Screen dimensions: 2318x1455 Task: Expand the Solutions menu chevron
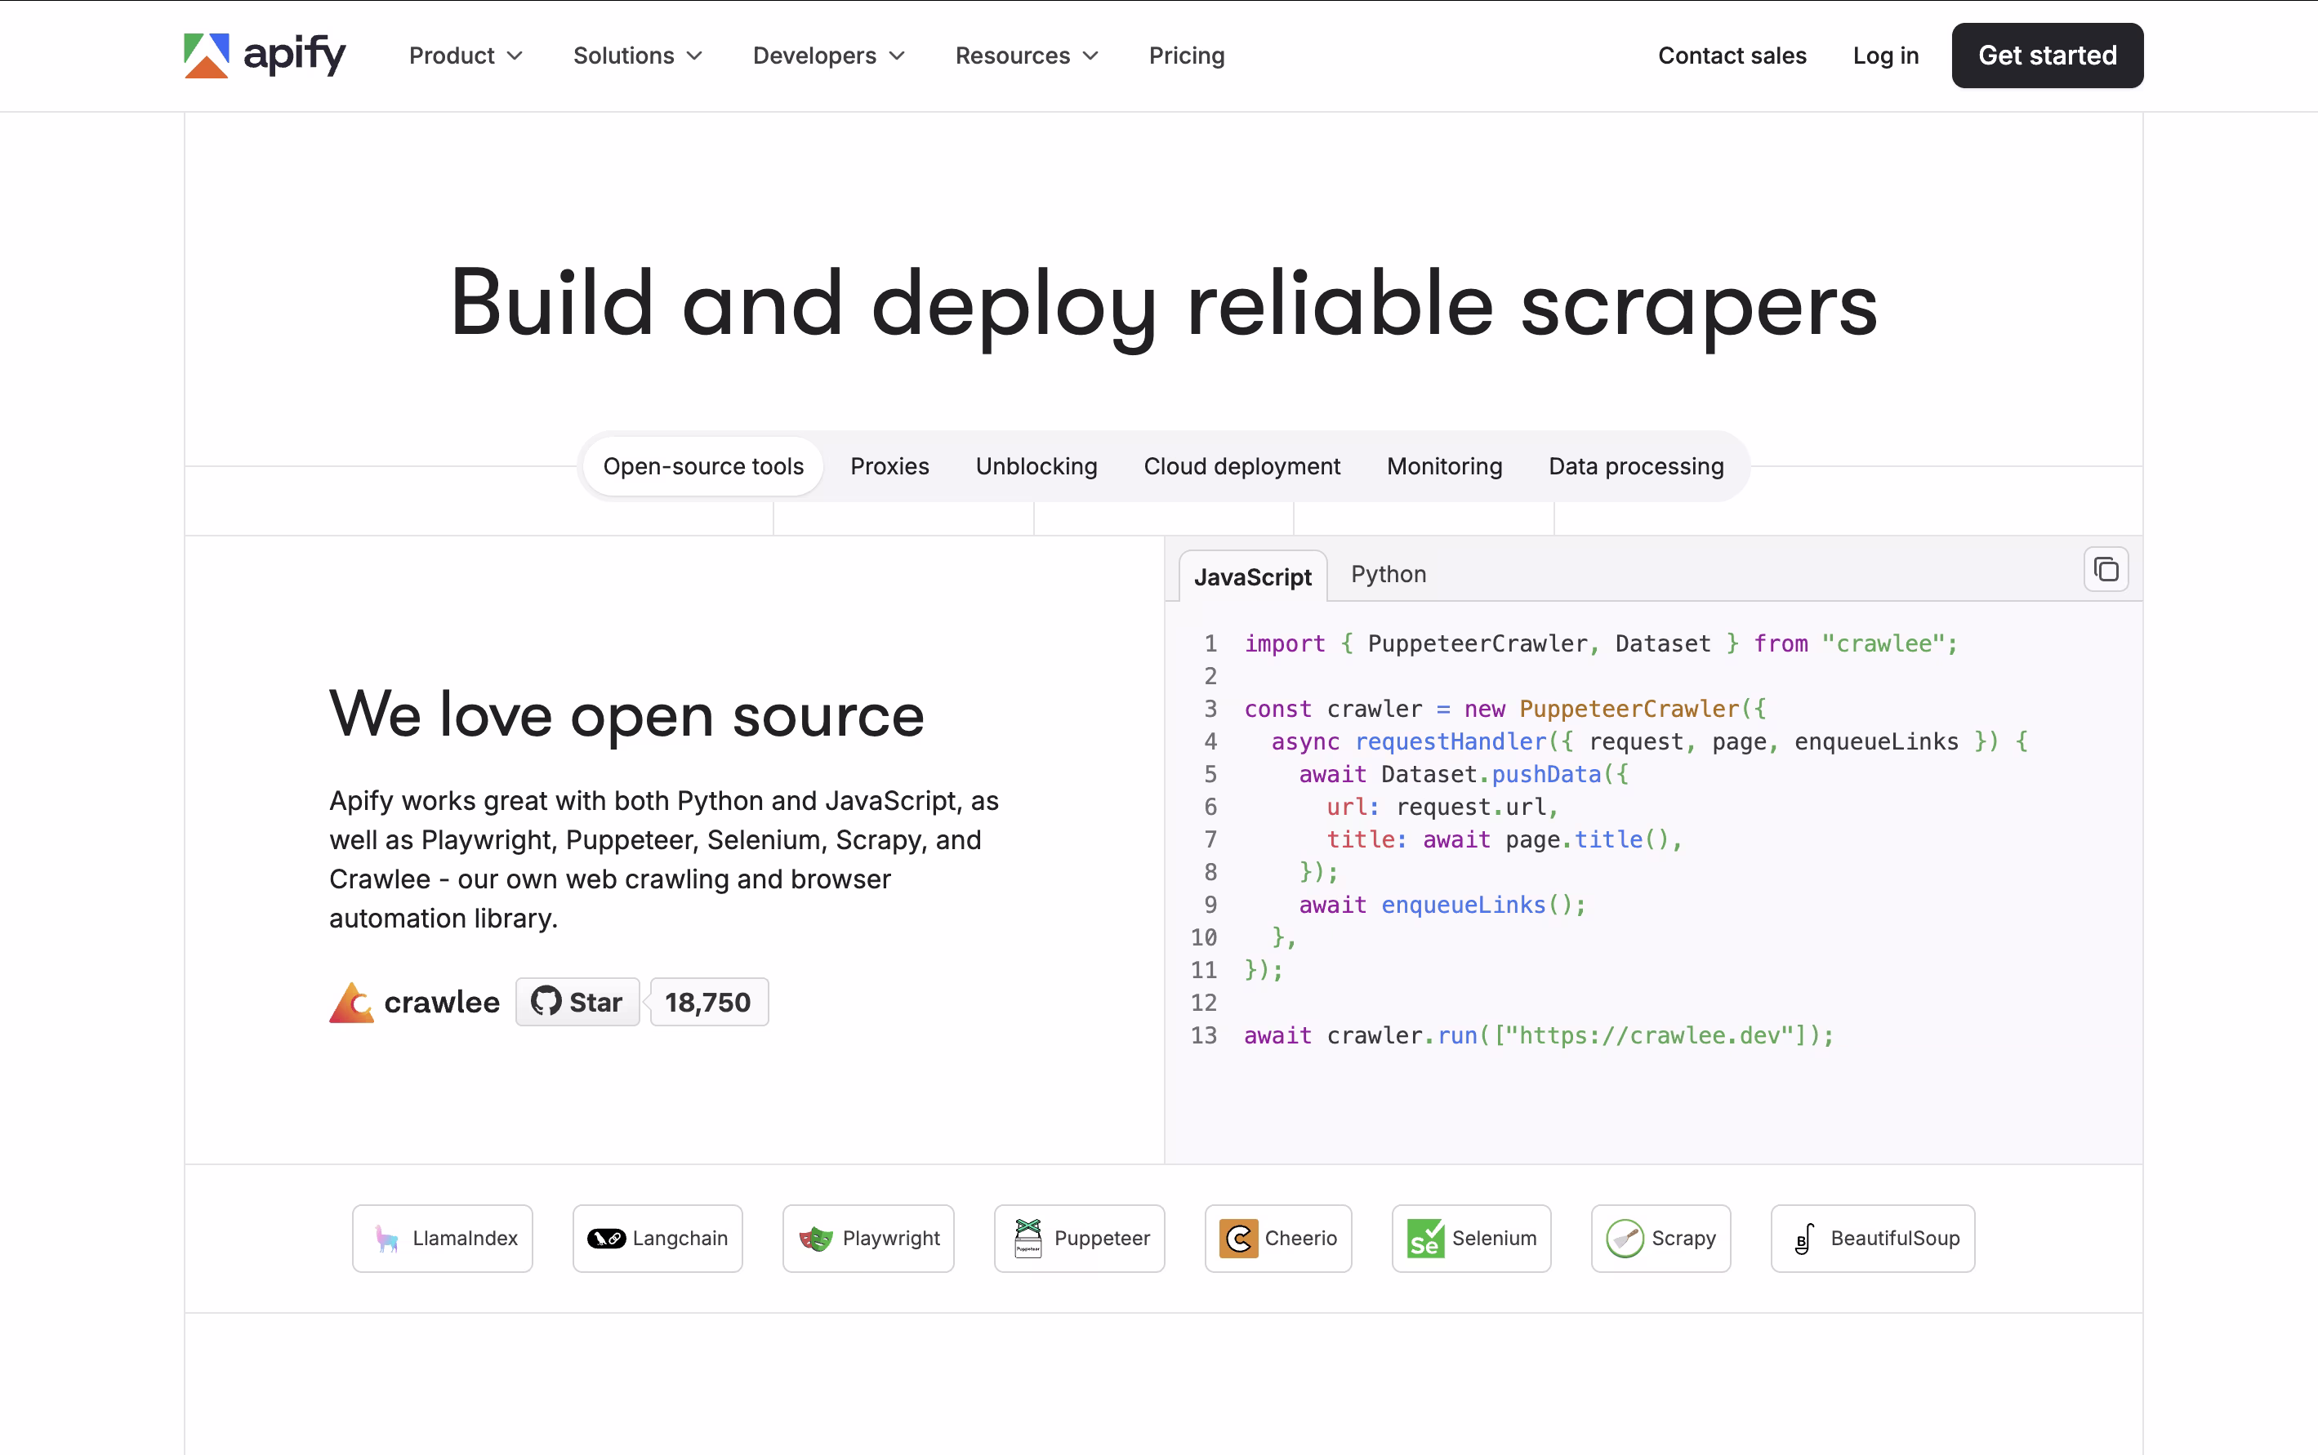click(x=694, y=56)
